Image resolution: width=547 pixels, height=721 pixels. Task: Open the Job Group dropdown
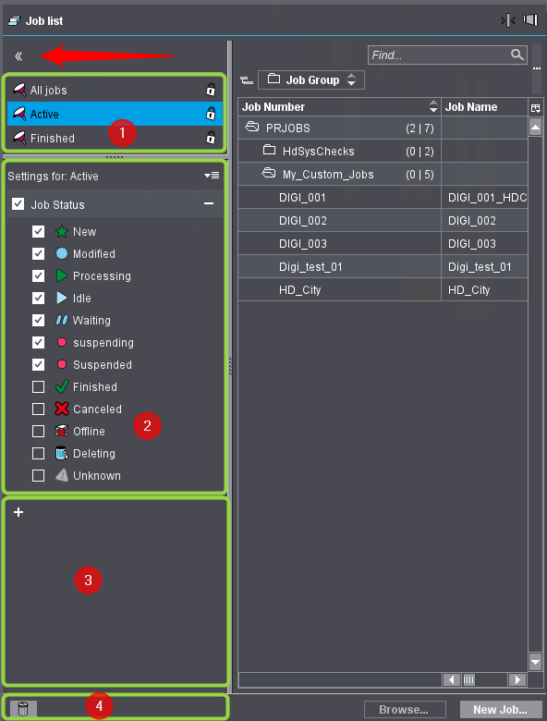(311, 80)
